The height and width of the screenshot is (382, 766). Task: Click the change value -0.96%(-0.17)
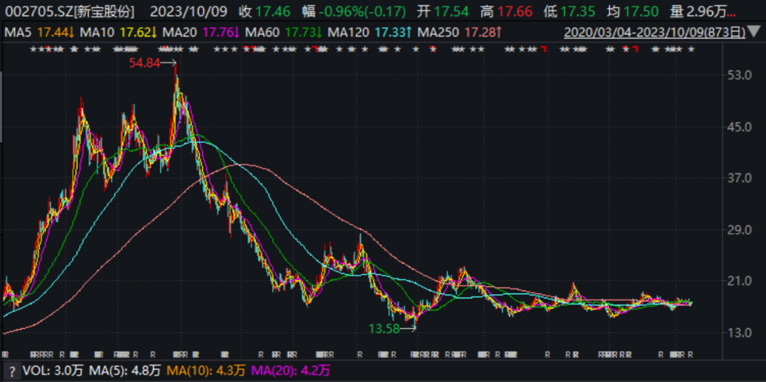[x=362, y=11]
